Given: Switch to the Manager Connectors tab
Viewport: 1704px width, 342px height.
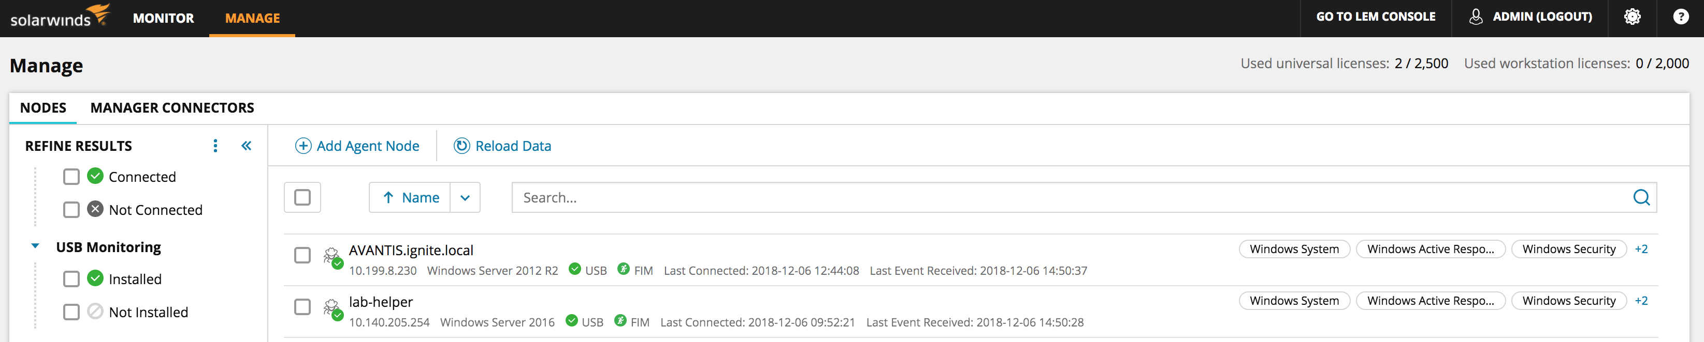Looking at the screenshot, I should (x=172, y=107).
